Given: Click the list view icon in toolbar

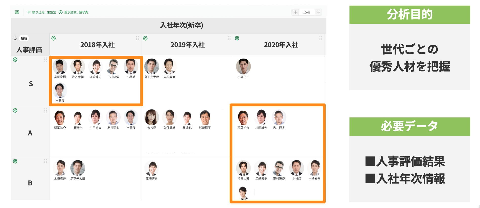Looking at the screenshot, I should click(17, 12).
